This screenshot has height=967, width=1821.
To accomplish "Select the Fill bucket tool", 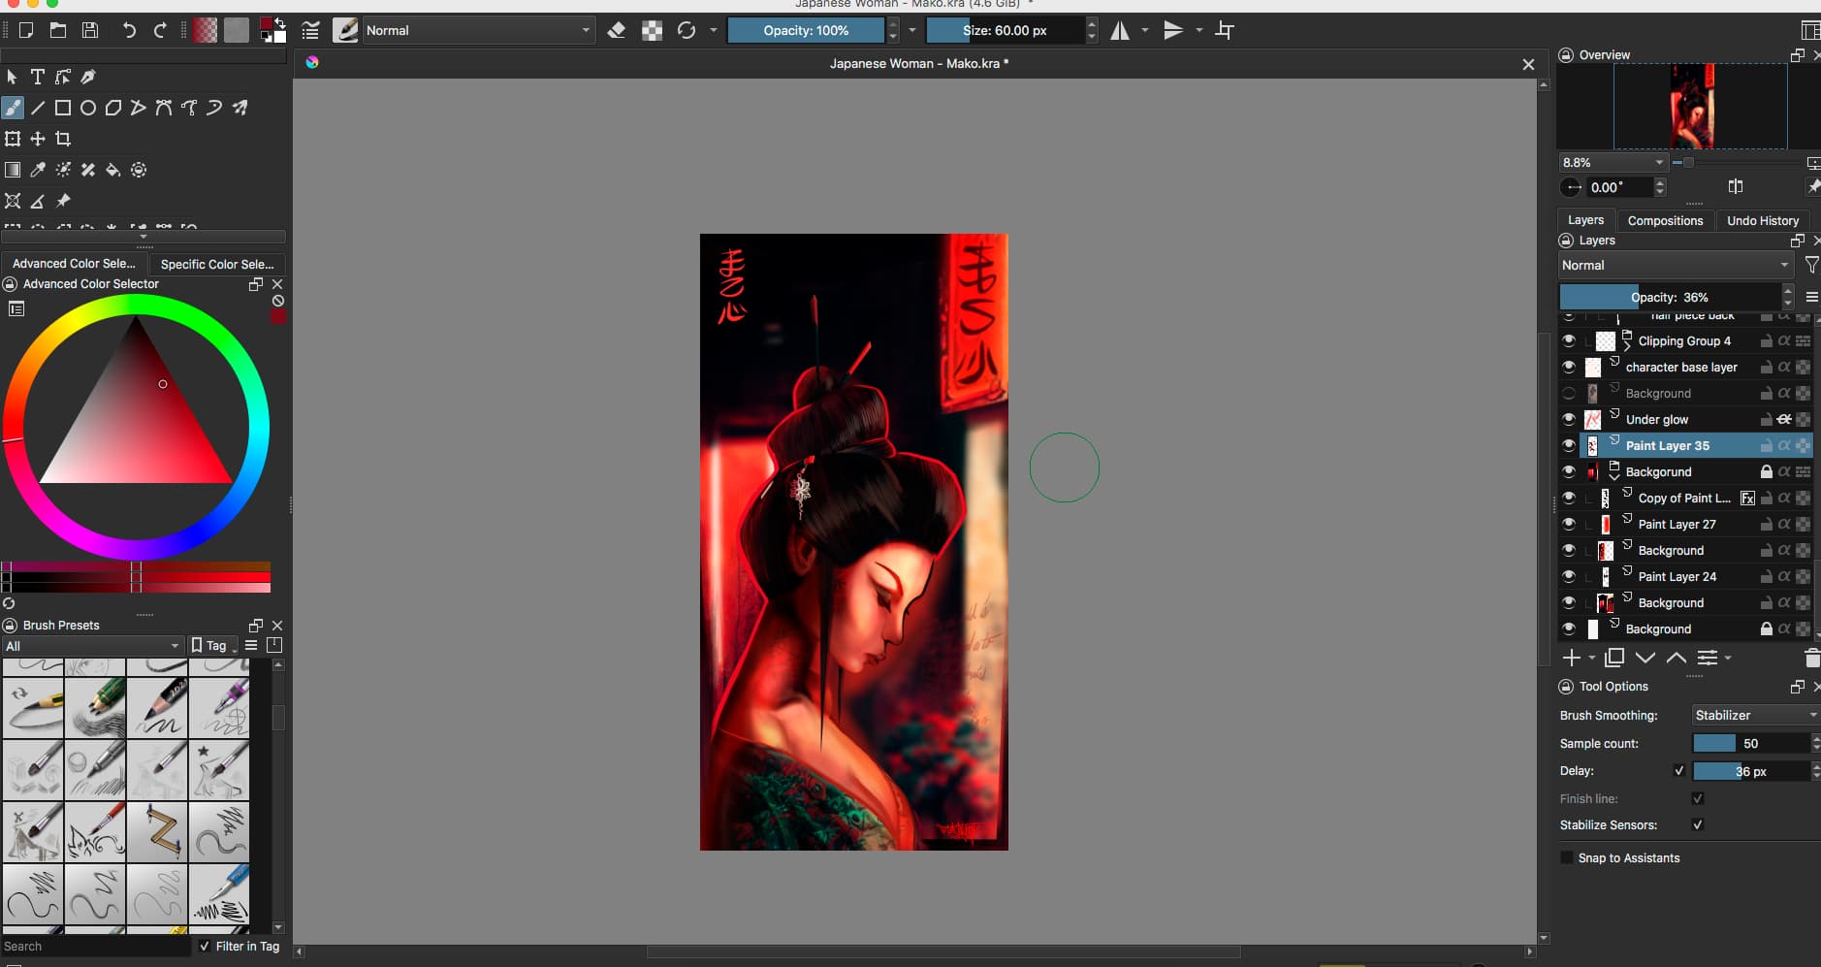I will 113,170.
